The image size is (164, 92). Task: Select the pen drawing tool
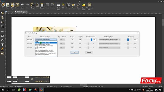[2, 49]
